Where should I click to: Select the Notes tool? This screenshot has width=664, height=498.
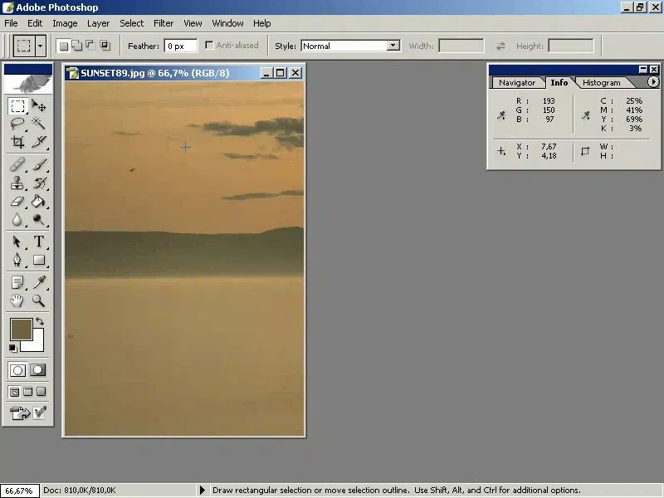coord(17,282)
